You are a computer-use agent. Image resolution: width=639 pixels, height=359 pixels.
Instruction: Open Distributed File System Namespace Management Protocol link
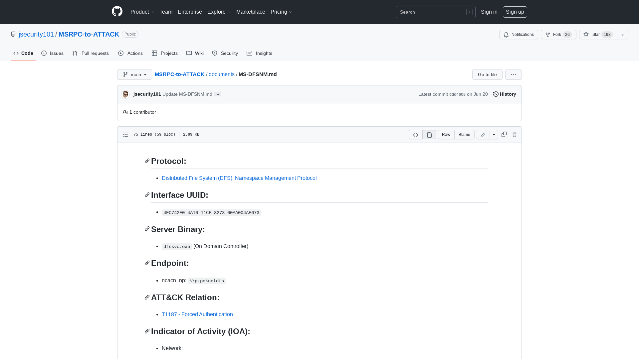tap(239, 178)
